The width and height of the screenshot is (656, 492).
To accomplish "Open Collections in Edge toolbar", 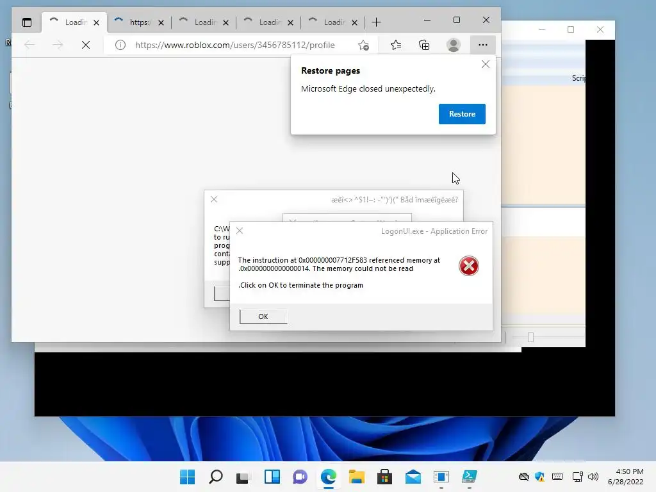I will pos(424,45).
